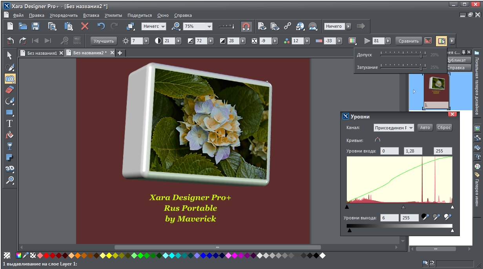Click the Улучшить button
Screen dimensions: 483x269
tap(104, 41)
